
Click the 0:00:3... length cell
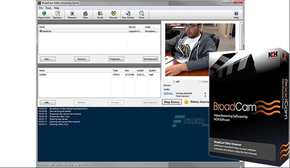pos(141,75)
